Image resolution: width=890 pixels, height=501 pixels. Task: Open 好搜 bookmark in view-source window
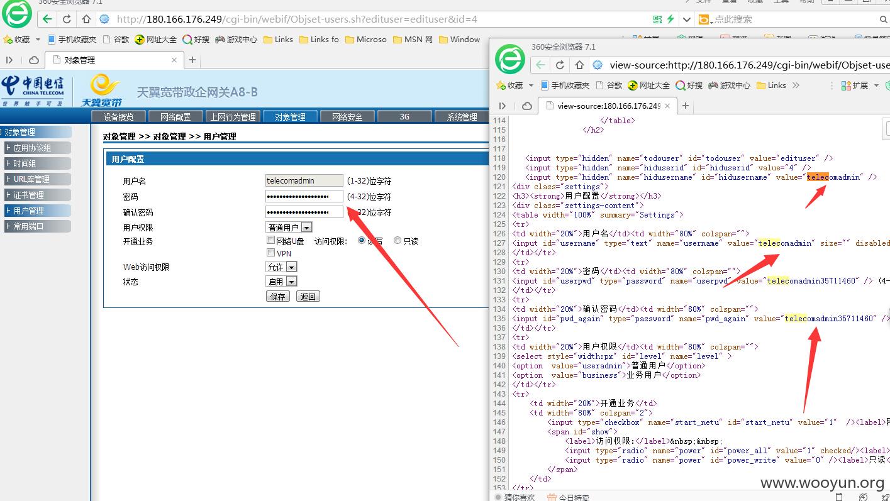pos(689,85)
